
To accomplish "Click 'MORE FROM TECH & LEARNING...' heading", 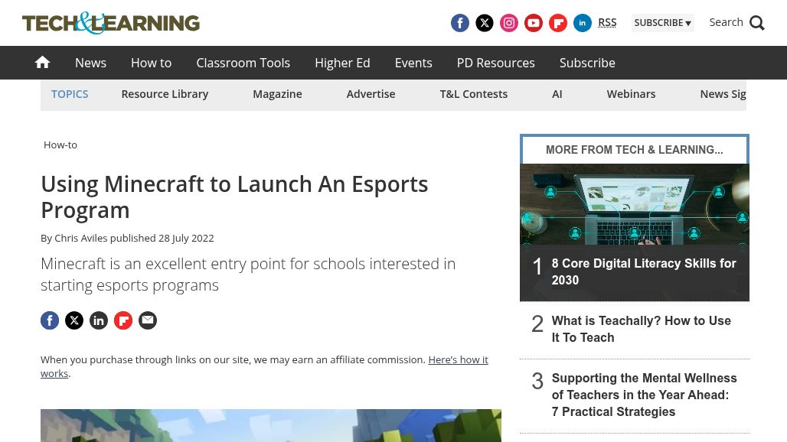I will [635, 149].
